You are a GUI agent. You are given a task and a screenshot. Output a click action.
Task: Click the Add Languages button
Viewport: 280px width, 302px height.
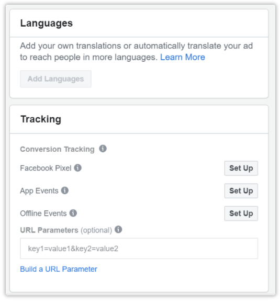click(x=55, y=79)
